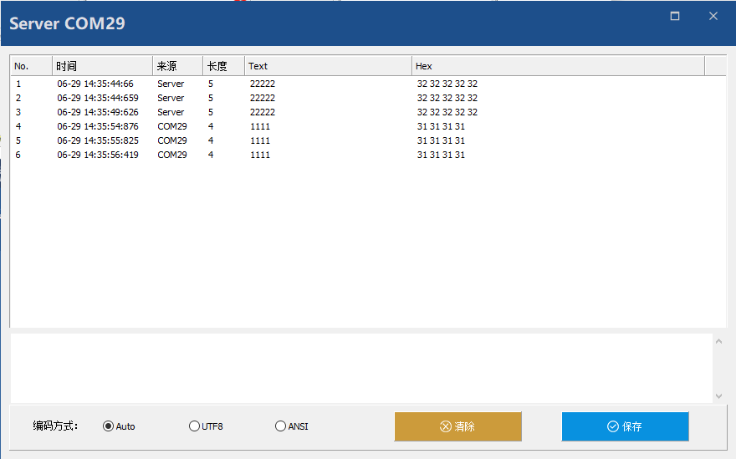Click the 清除 clear button
The image size is (736, 459).
coord(457,426)
